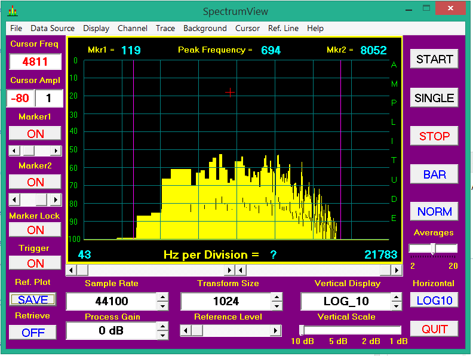Toggle the Trigger ON button

[x=35, y=263]
